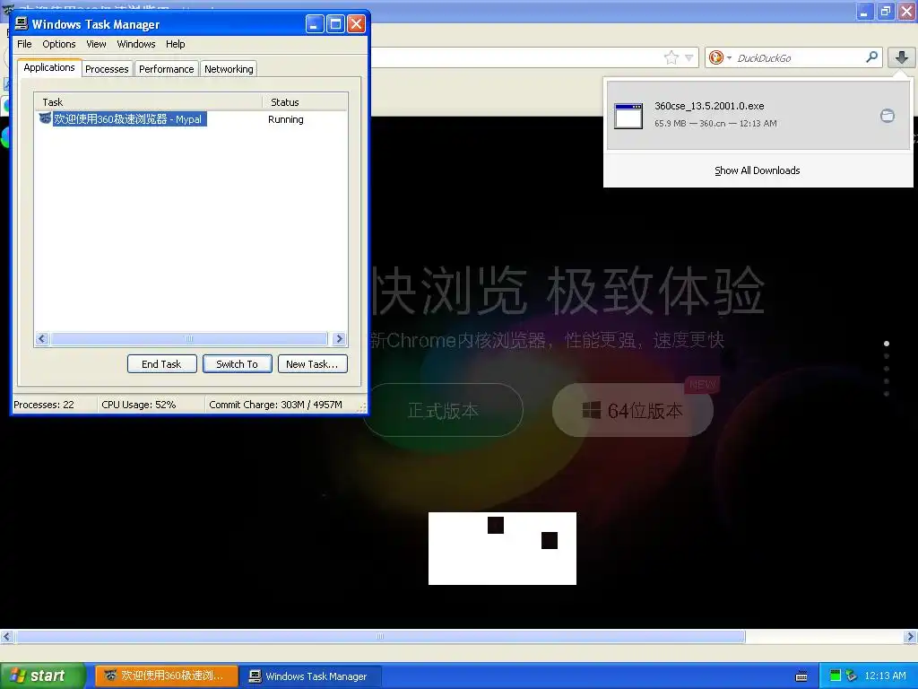
Task: Switch to the Processes tab
Action: point(107,69)
